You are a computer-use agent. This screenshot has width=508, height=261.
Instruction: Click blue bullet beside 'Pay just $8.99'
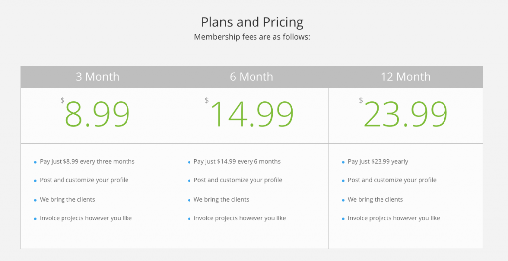click(35, 162)
